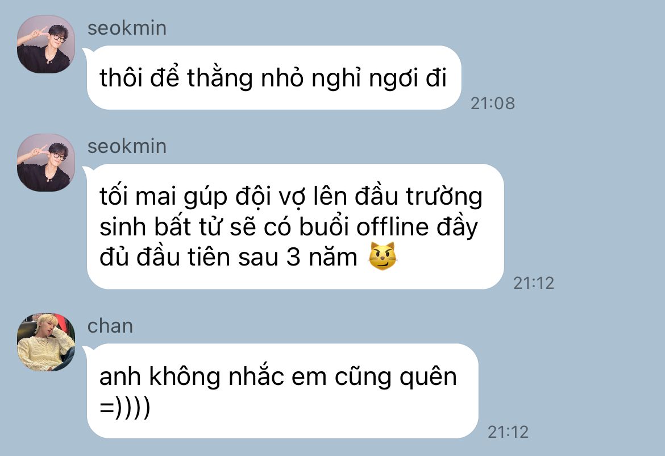
Task: Click the 21:08 timestamp
Action: point(492,103)
